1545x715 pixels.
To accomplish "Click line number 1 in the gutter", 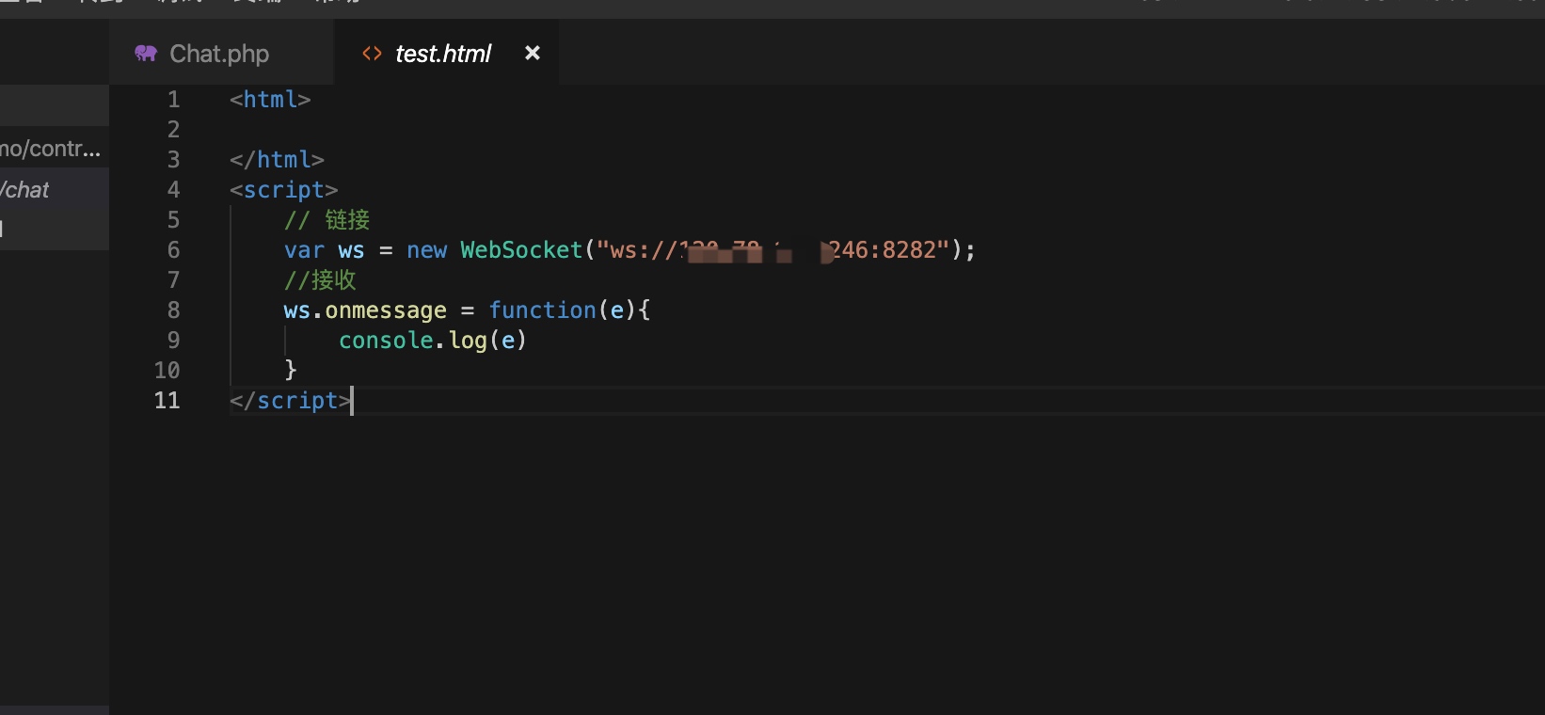I will tap(173, 100).
